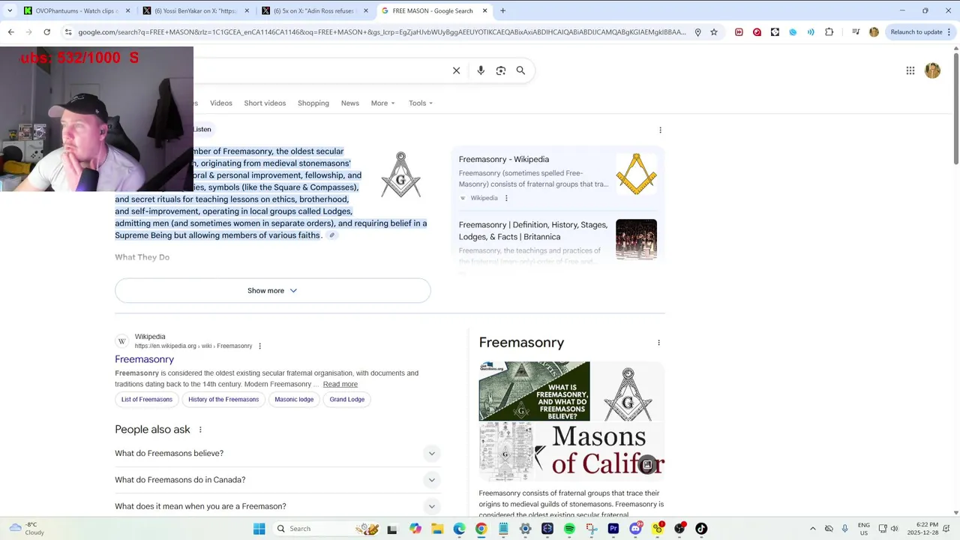
Task: Start voice search with the microphone icon
Action: [x=481, y=70]
